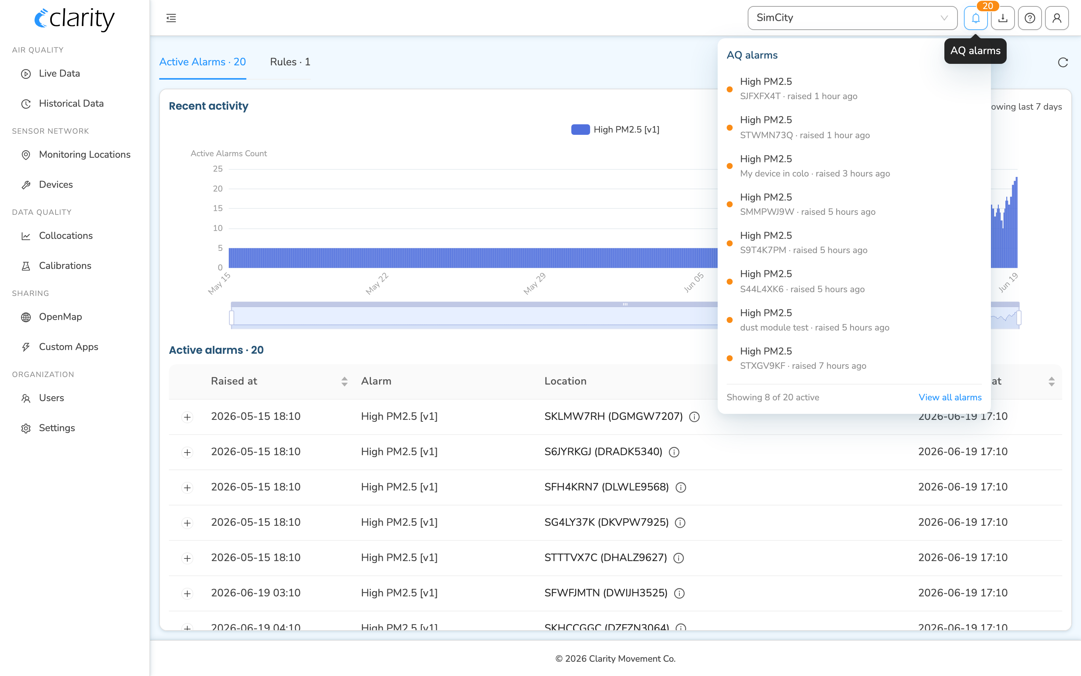The image size is (1081, 676).
Task: Click the chart range slider top bar
Action: click(625, 305)
